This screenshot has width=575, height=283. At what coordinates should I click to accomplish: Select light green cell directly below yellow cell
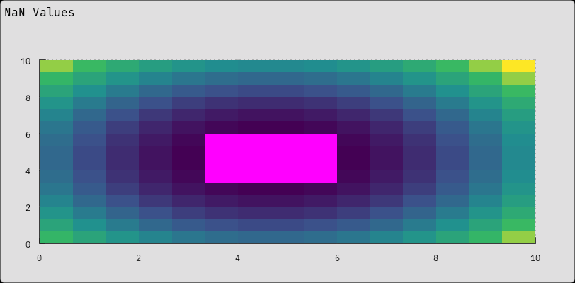point(518,79)
